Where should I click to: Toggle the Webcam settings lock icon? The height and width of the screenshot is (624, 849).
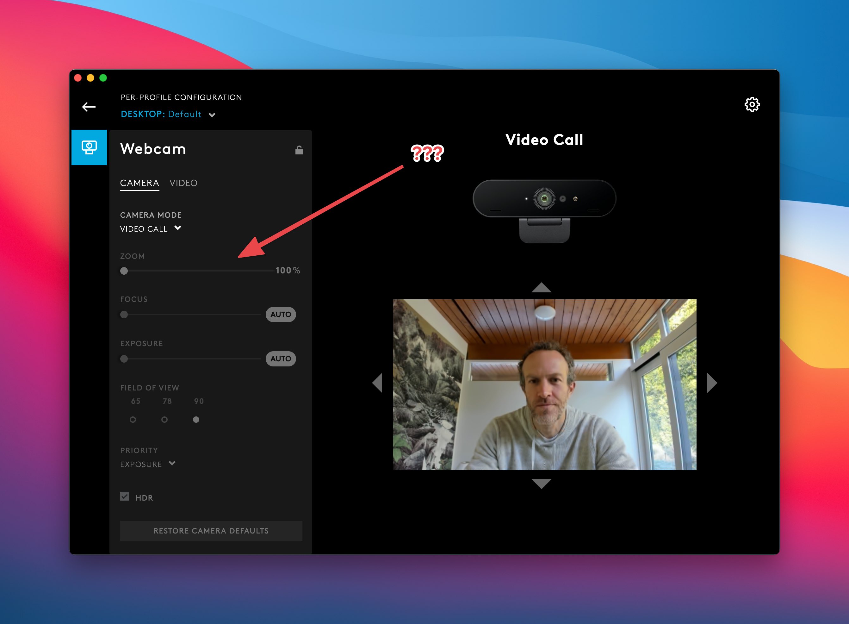[299, 150]
